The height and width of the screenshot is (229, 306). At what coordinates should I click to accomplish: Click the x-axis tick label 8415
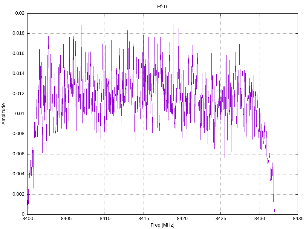143,219
